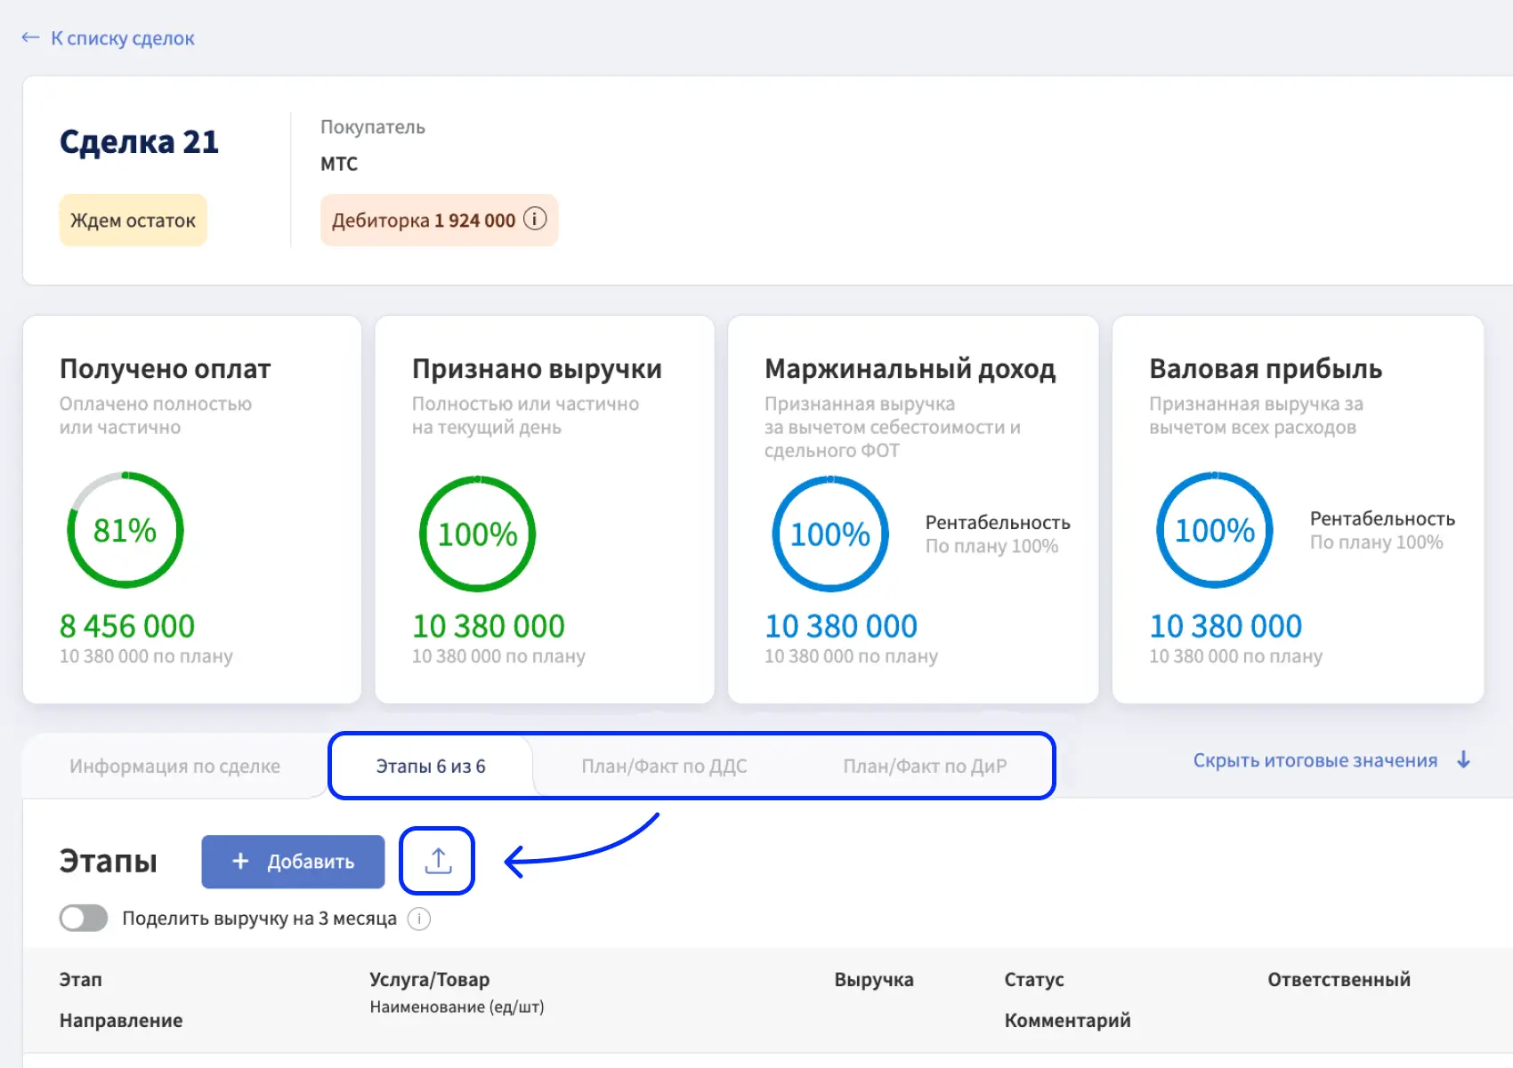Click the upload/export icon next to Добавить
1513x1068 pixels.
coord(437,861)
